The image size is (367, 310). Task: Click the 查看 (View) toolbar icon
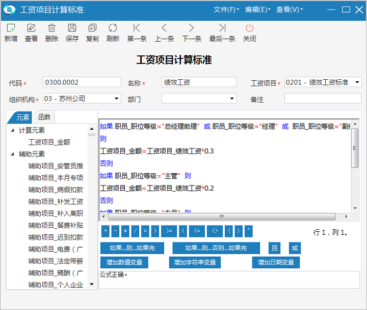pyautogui.click(x=31, y=28)
